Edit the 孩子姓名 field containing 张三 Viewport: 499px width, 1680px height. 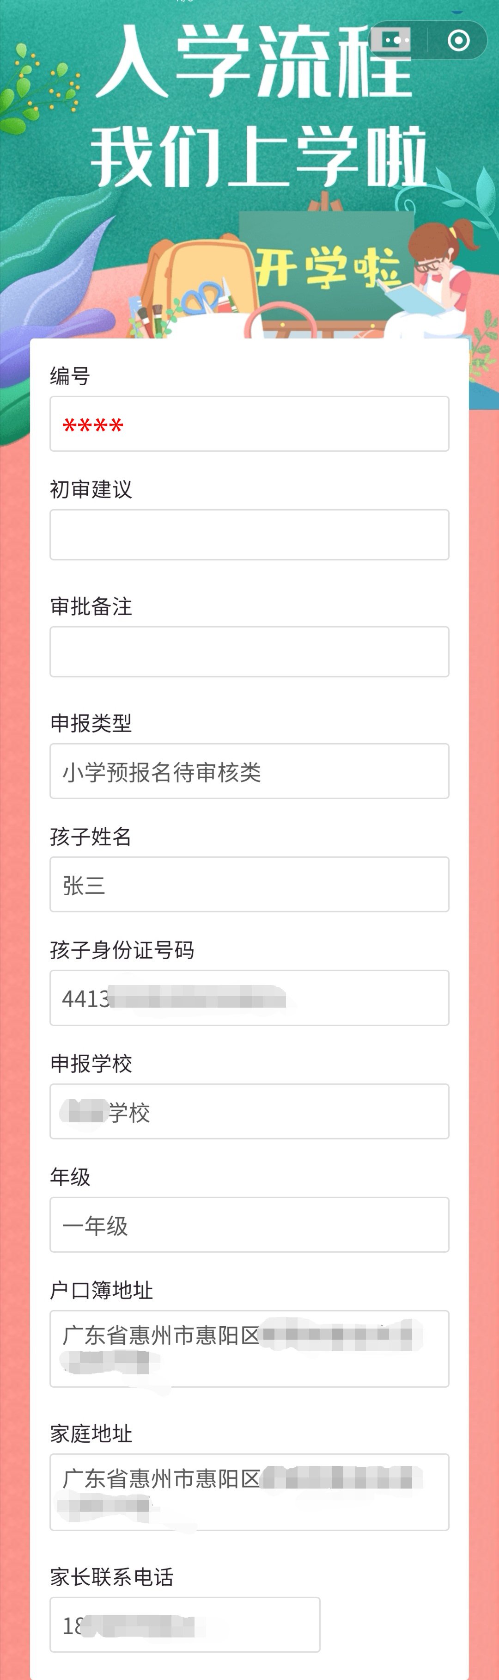coord(249,884)
